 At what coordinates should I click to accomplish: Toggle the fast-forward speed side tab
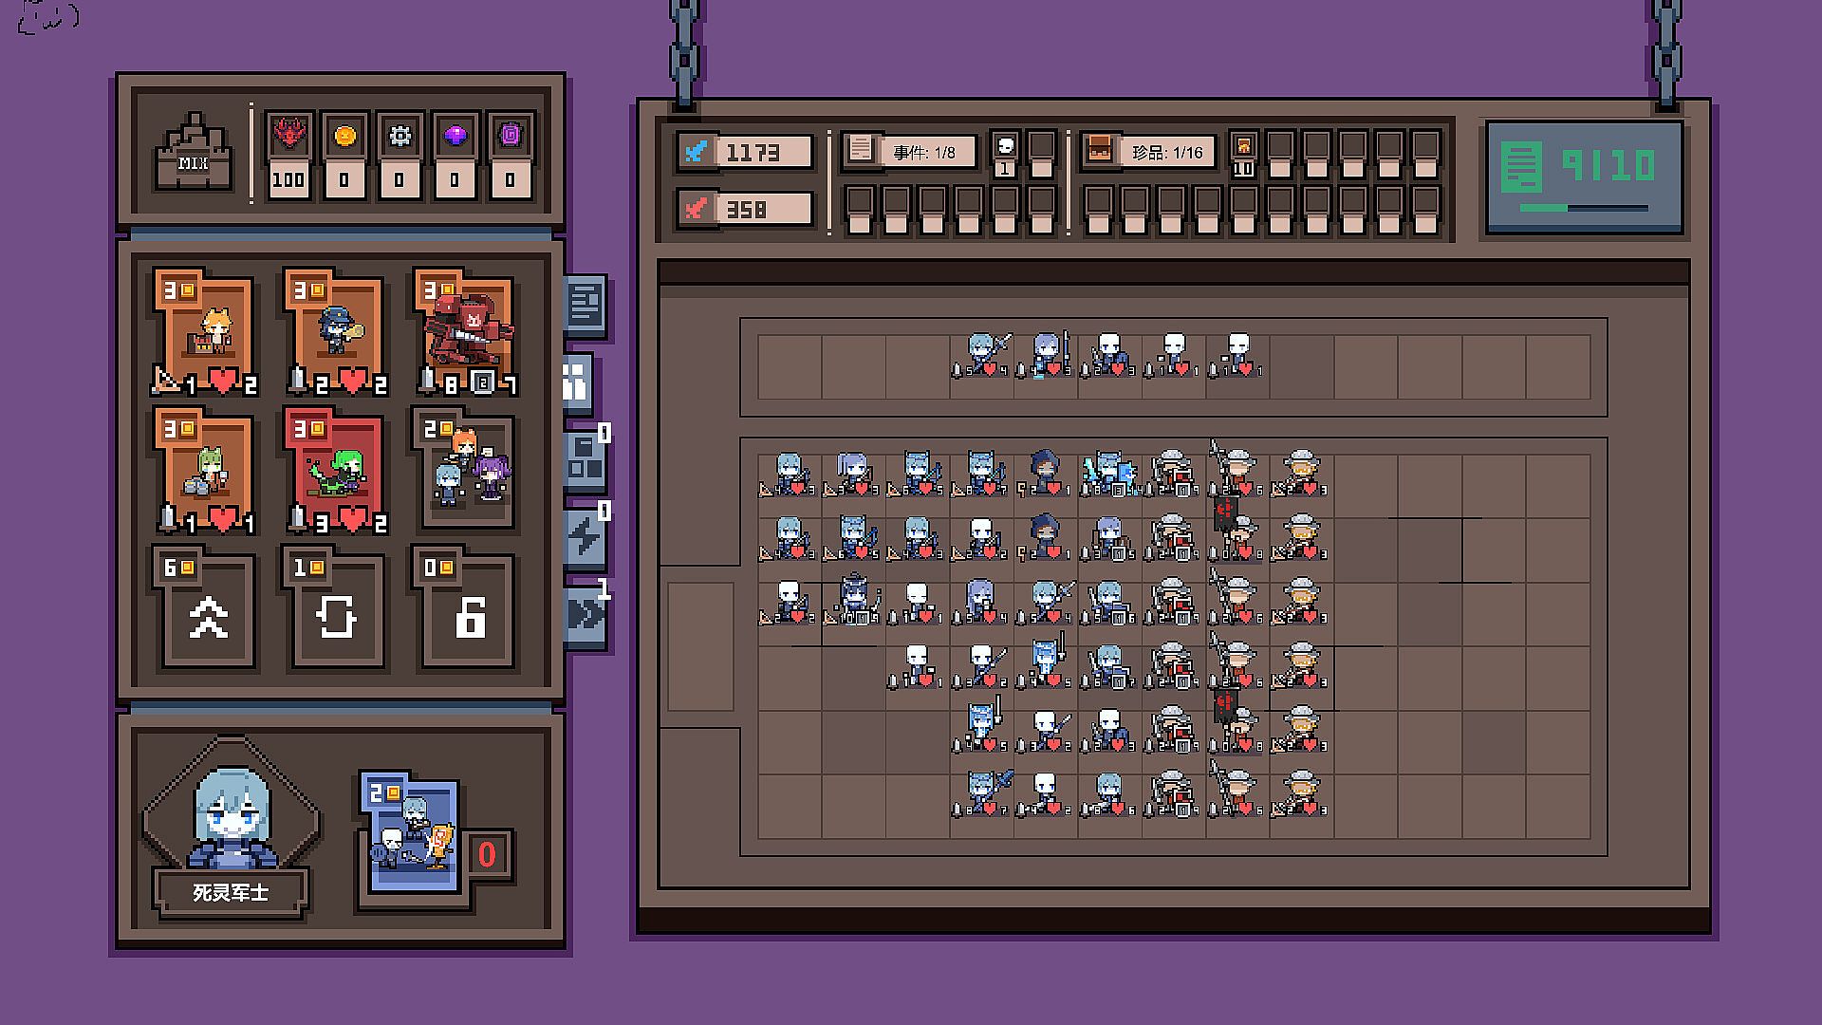pyautogui.click(x=585, y=615)
